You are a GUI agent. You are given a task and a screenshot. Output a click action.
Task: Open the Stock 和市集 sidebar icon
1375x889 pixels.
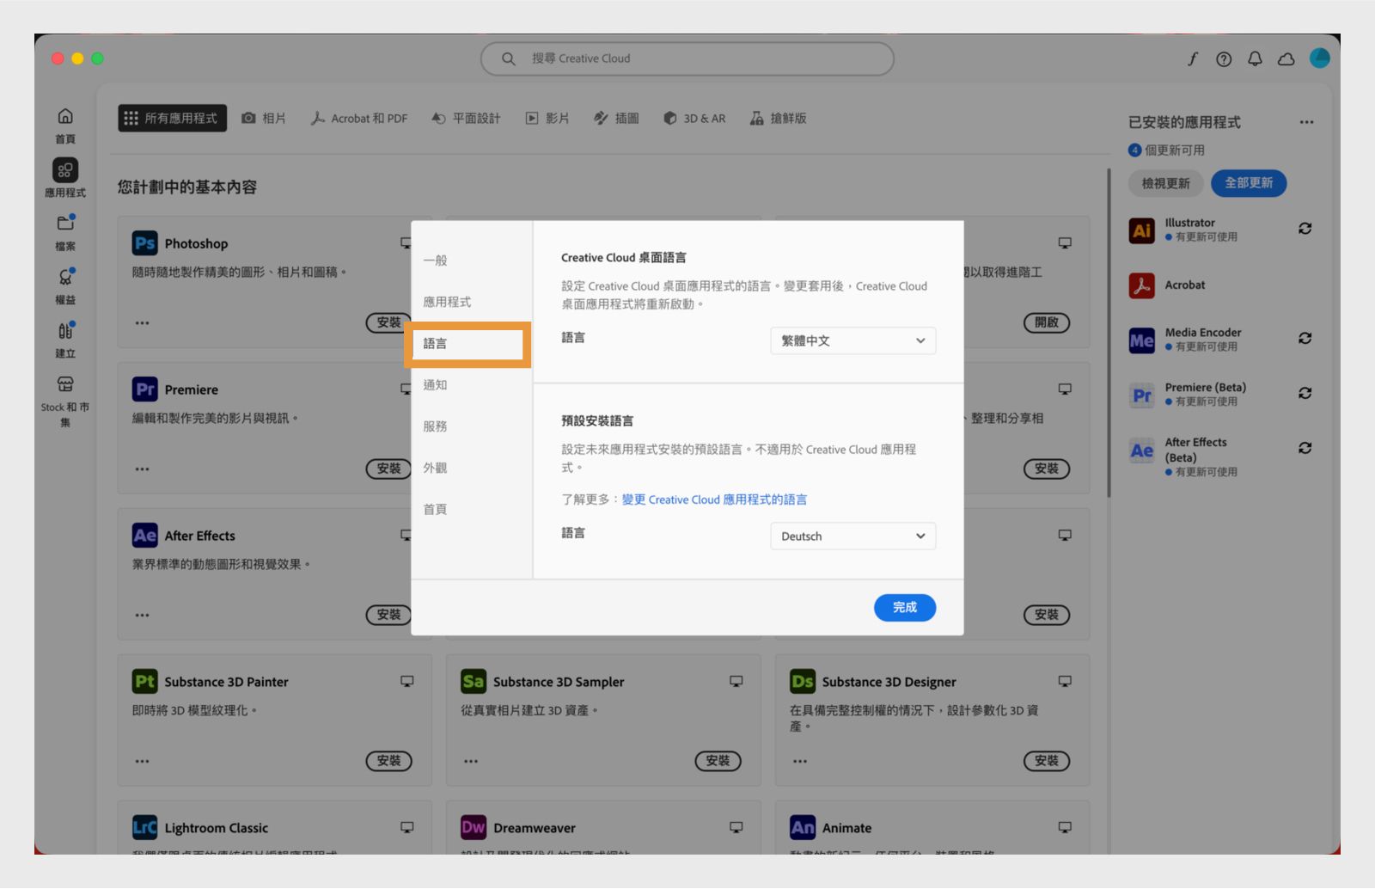(65, 384)
